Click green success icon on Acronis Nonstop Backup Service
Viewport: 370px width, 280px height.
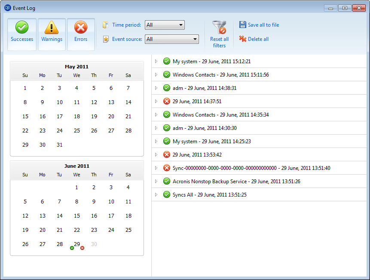[167, 182]
